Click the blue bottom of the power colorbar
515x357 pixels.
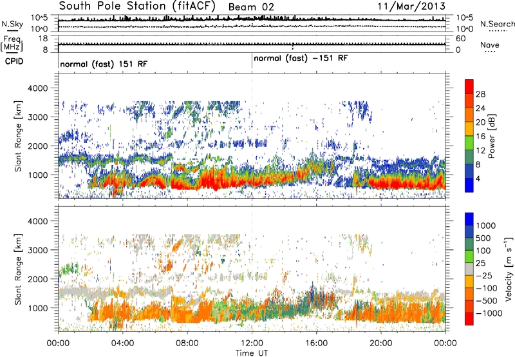tap(469, 186)
